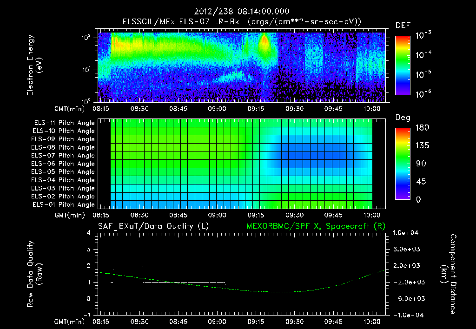
Task: Click the 10^0 energy axis tick label
Action: click(x=86, y=101)
